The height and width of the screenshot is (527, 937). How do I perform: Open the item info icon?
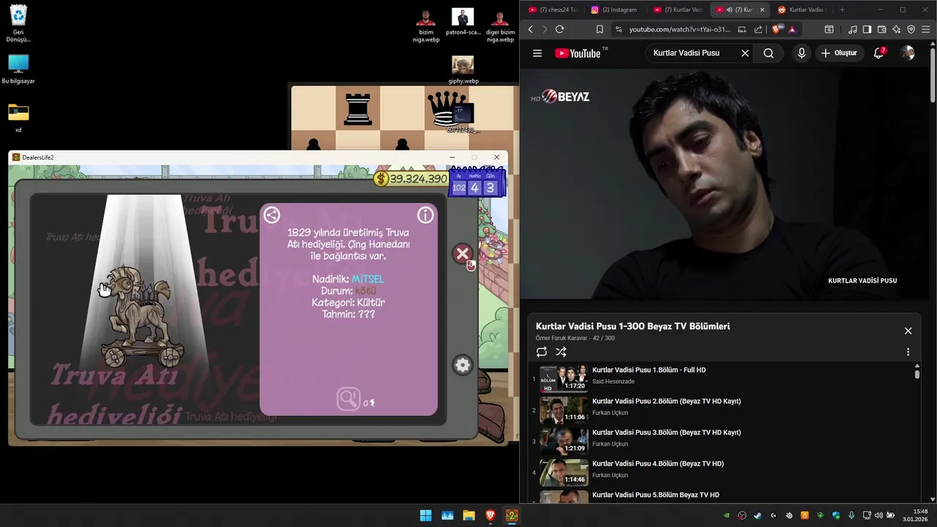coord(425,214)
